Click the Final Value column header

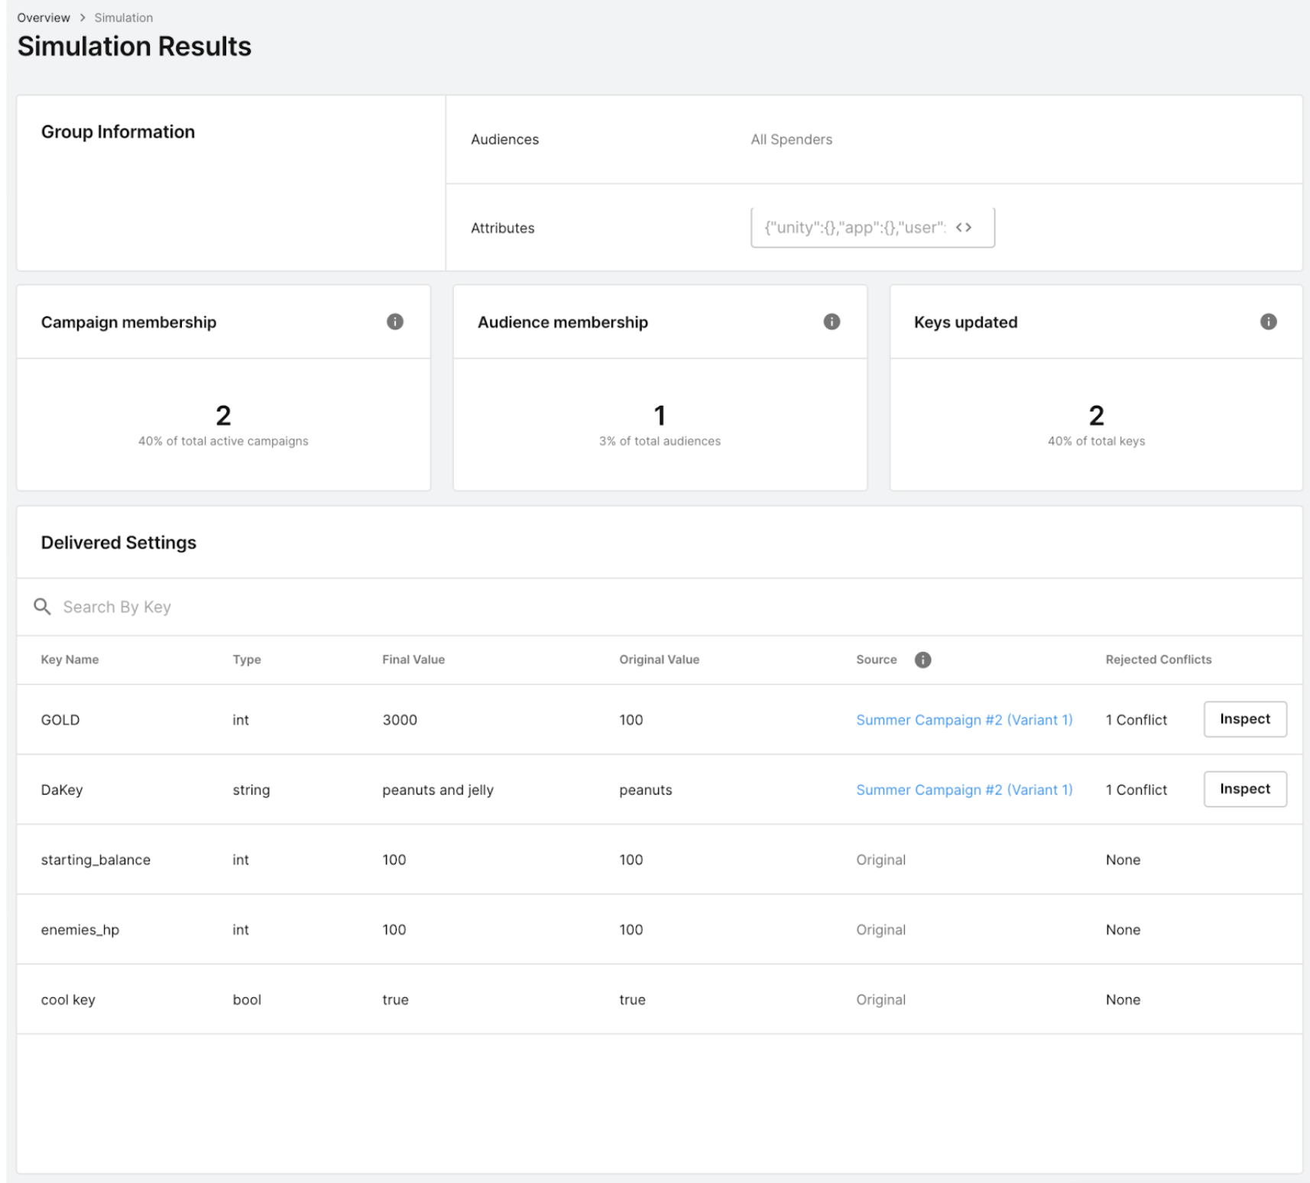413,660
